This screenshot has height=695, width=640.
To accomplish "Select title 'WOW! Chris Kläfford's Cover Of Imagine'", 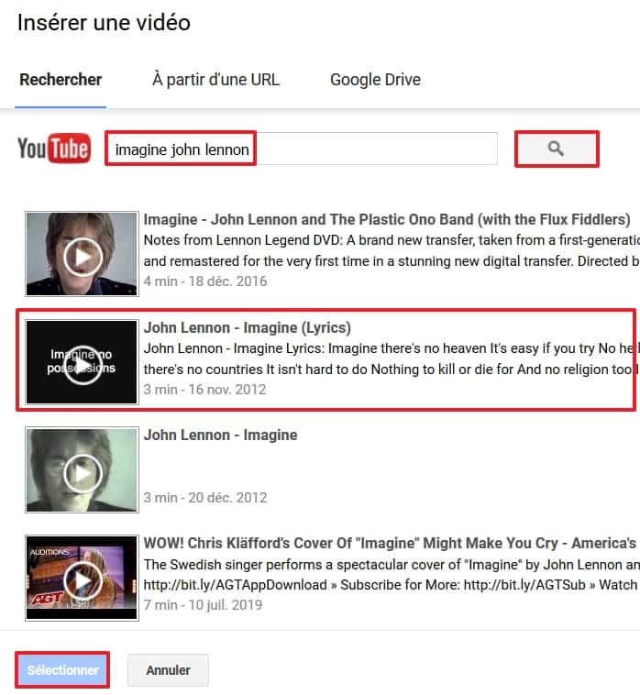I will (x=390, y=543).
